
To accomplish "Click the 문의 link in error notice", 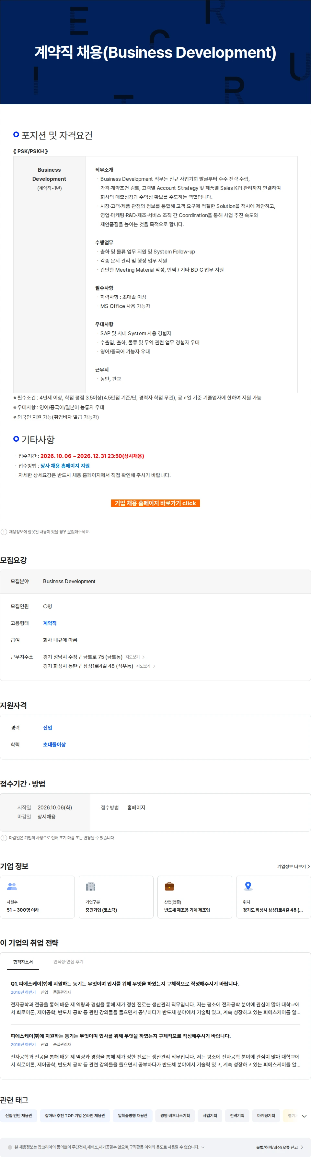I will coord(71,532).
